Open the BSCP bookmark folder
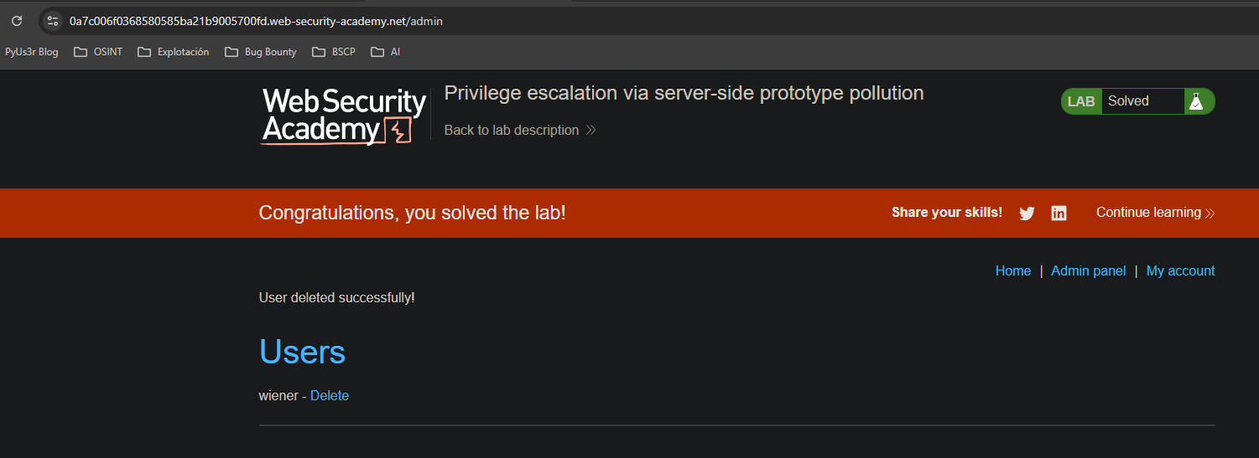This screenshot has width=1259, height=458. tap(334, 52)
